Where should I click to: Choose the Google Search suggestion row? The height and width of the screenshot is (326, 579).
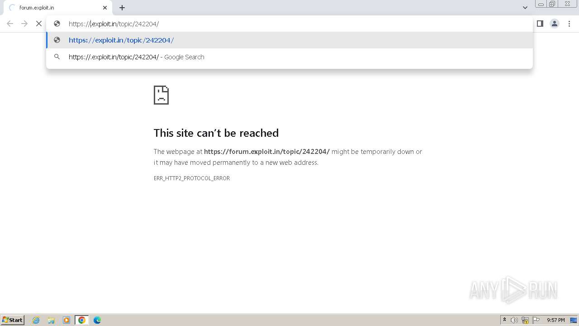point(289,57)
